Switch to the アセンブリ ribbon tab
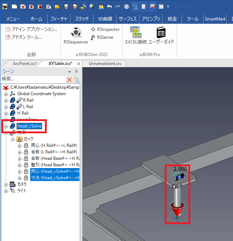 [151, 19]
